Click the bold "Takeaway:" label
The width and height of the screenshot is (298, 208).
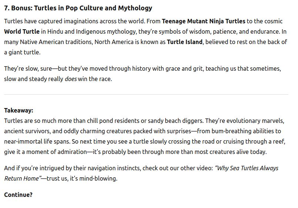[x=19, y=110]
